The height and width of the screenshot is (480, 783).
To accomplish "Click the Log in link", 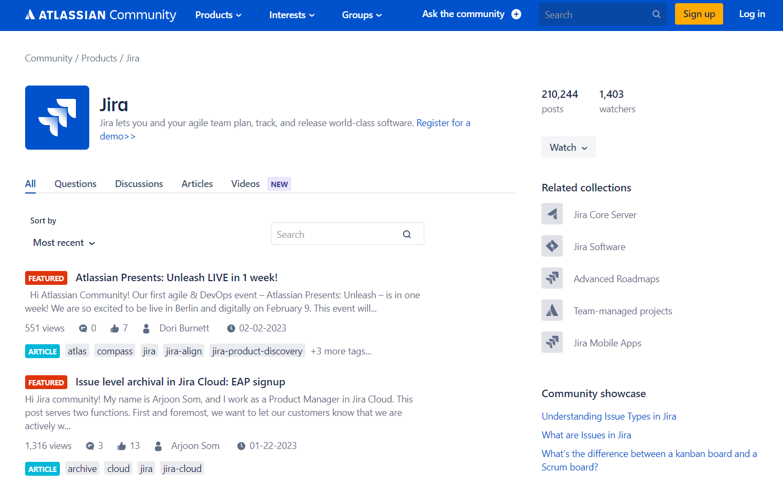I will [752, 14].
